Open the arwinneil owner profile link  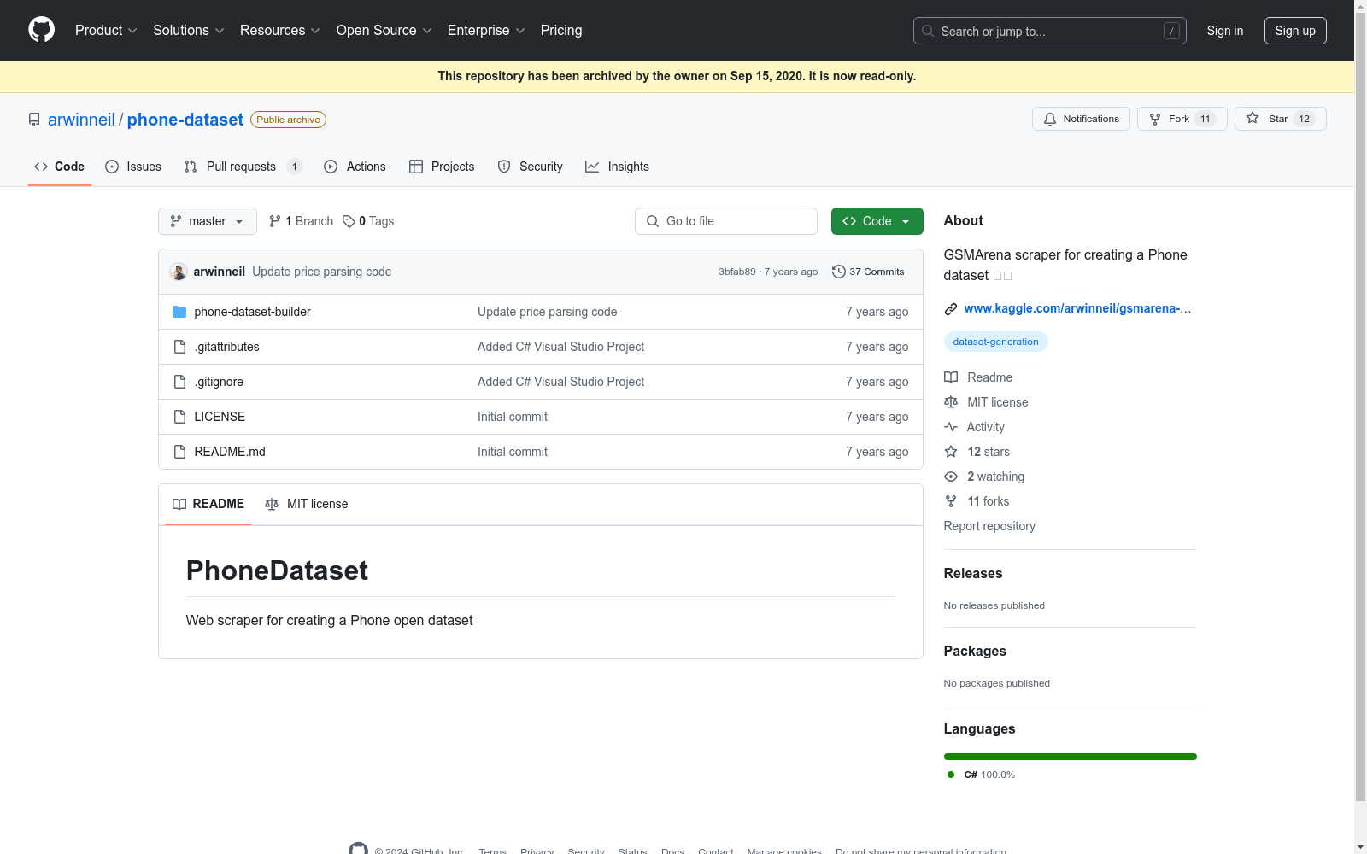(x=81, y=120)
